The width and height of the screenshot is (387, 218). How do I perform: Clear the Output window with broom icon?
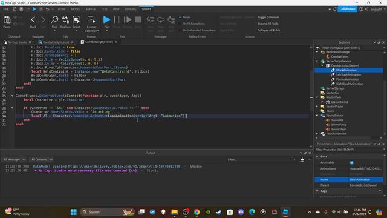302,160
